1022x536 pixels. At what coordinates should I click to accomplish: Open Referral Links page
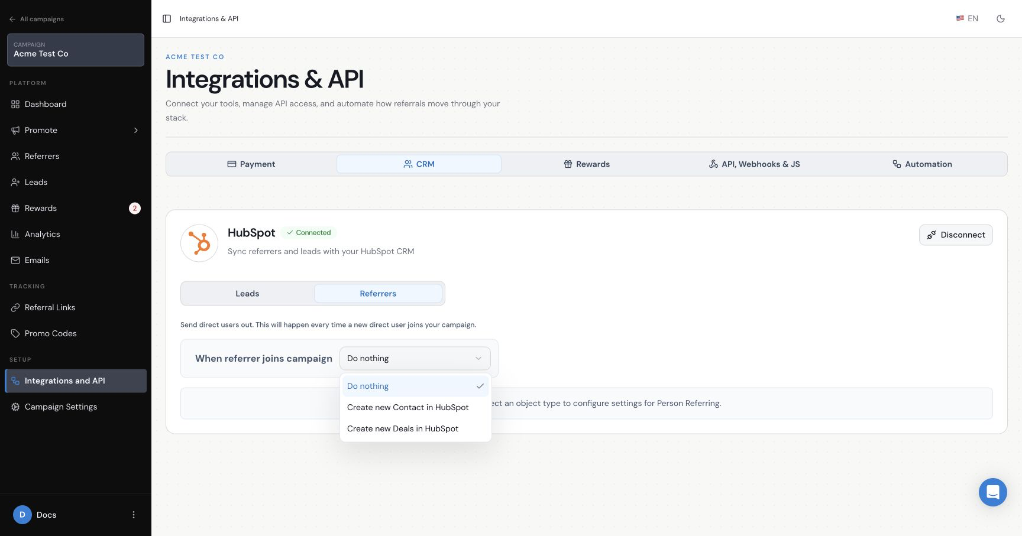click(76, 307)
